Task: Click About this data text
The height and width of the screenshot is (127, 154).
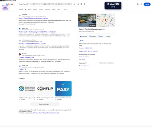Action: (x=82, y=69)
